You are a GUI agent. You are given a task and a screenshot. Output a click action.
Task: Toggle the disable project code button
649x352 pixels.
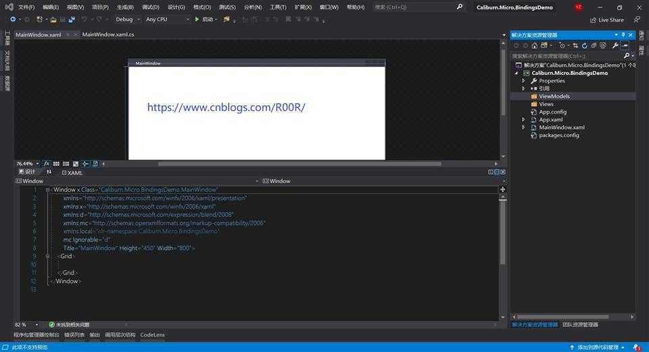(95, 164)
